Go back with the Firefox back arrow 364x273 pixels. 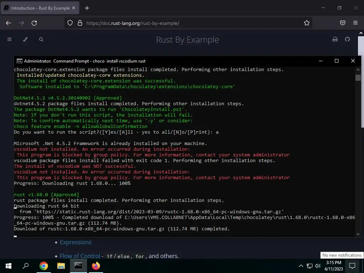point(9,23)
